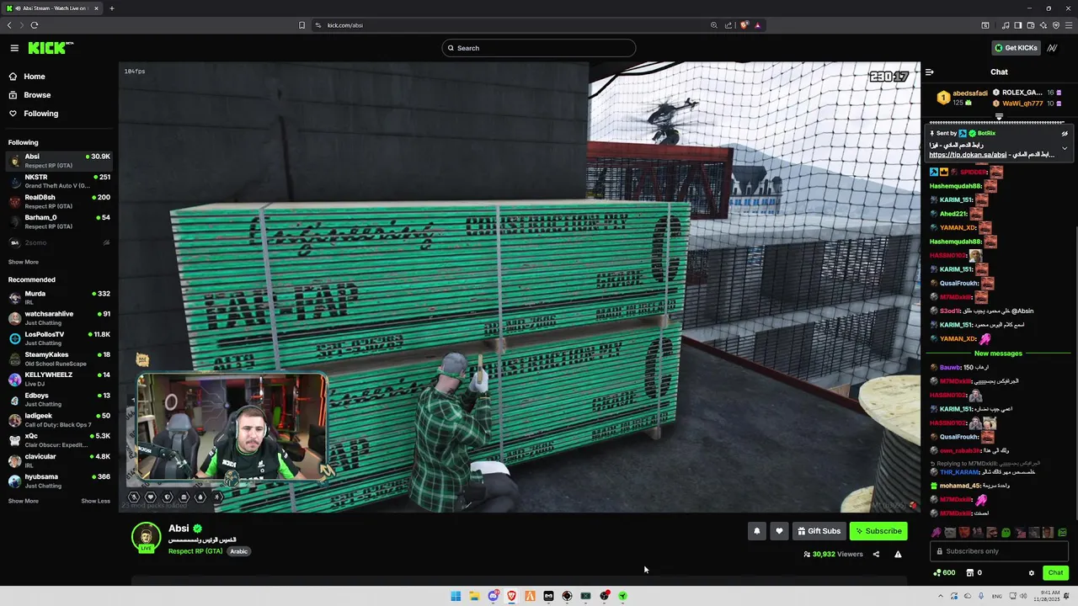
Task: Open Absi's live avatar
Action: [146, 537]
